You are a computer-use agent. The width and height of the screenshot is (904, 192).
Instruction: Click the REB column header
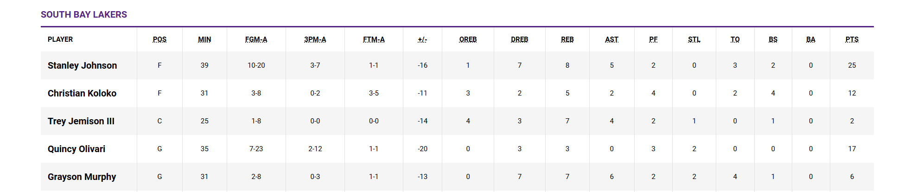pyautogui.click(x=567, y=39)
